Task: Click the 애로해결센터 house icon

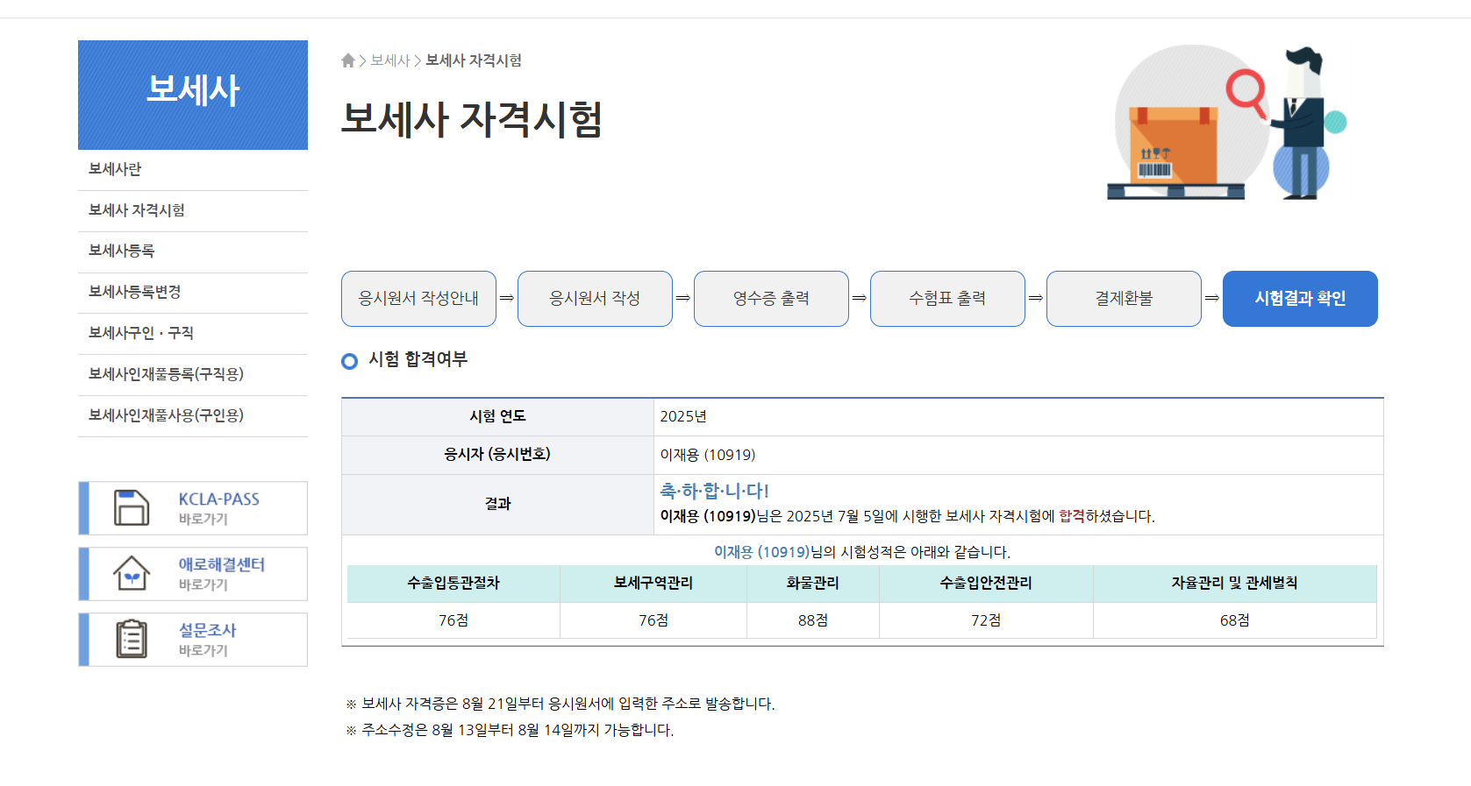Action: tap(132, 574)
